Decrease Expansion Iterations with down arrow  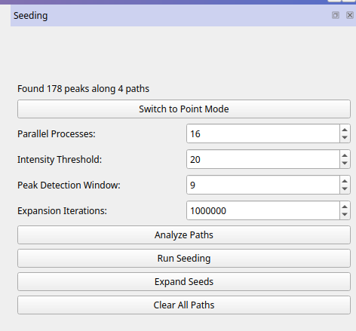[x=345, y=215]
